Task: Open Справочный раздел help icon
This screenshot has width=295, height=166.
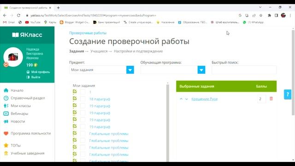Action: coord(6,98)
